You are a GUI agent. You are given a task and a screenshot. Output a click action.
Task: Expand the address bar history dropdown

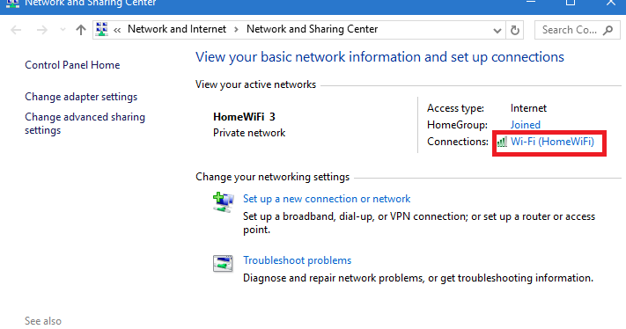click(x=497, y=30)
